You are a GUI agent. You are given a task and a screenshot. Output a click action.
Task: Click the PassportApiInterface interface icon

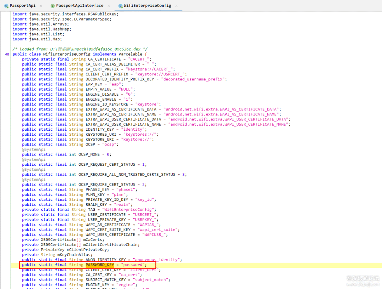(52, 6)
